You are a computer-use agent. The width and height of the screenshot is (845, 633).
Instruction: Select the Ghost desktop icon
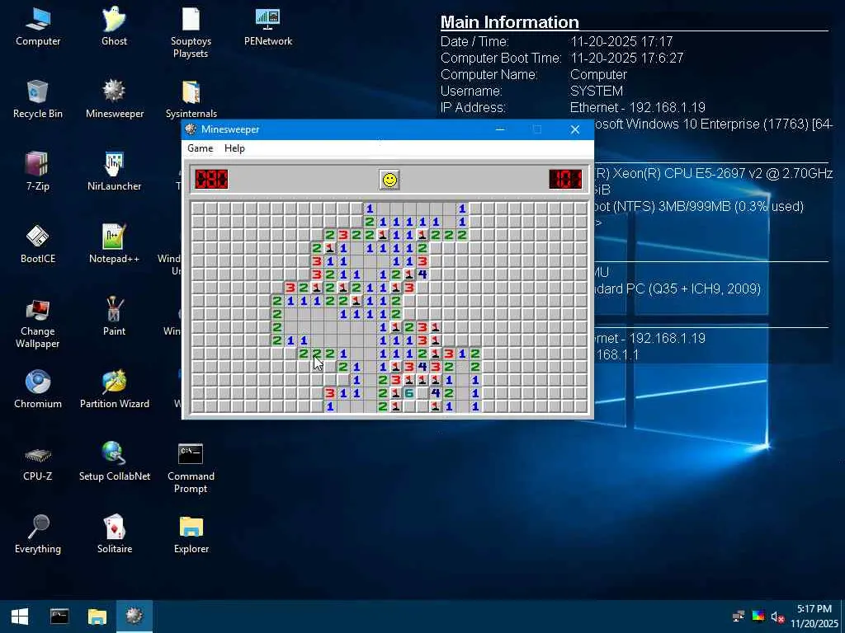[114, 28]
